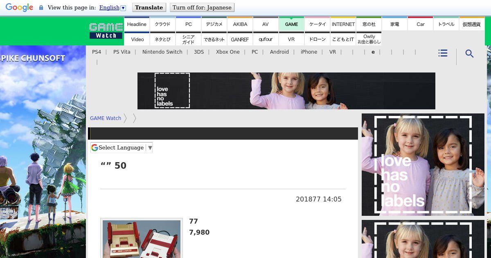Screen dimensions: 491x258
Task: Click the Google logo in translate bar
Action: [19, 7]
